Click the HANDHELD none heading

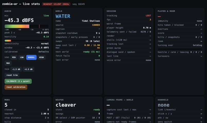tap(164, 105)
